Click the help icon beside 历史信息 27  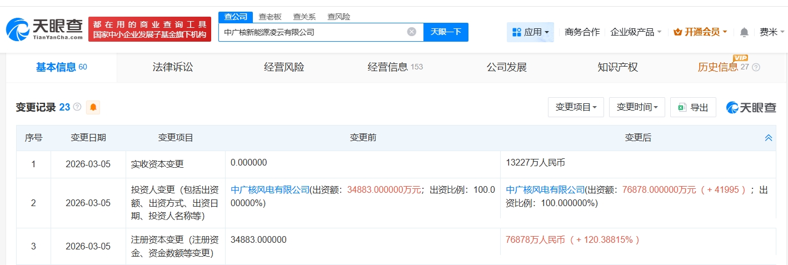tap(756, 67)
